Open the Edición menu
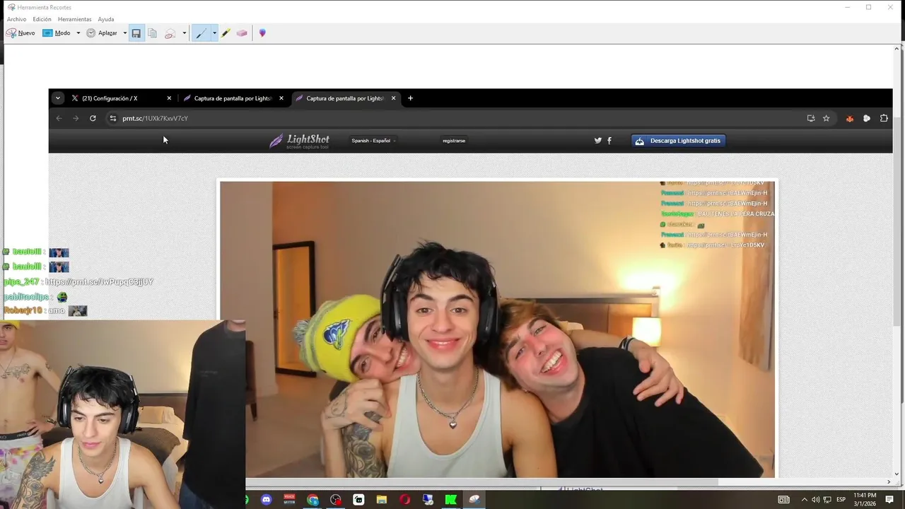The height and width of the screenshot is (509, 905). [x=42, y=19]
